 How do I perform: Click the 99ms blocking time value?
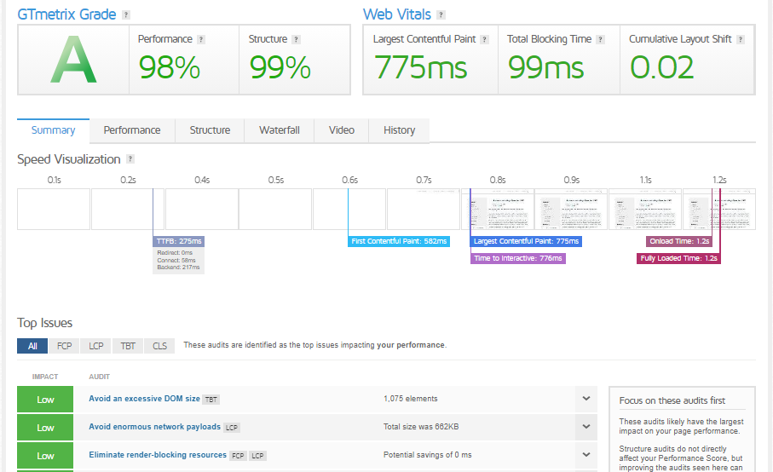click(546, 67)
